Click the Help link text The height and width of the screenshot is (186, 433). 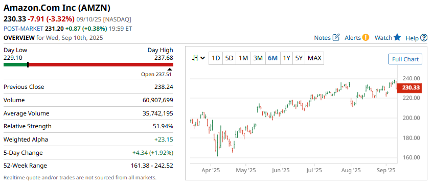[x=412, y=38]
